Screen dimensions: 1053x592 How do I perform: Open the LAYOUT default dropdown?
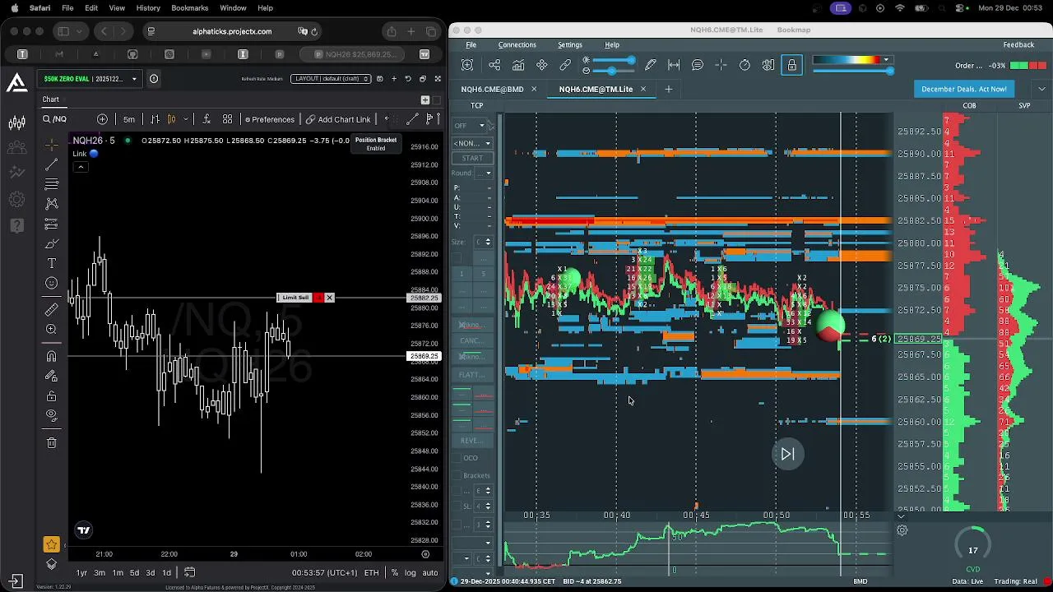click(329, 79)
